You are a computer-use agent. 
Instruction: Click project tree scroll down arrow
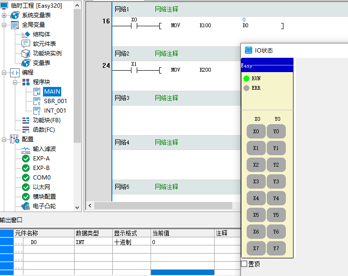coord(77,208)
